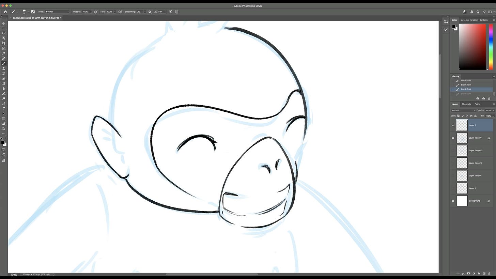This screenshot has width=496, height=279.
Task: Toggle Quick Mask mode
Action: pyautogui.click(x=4, y=150)
